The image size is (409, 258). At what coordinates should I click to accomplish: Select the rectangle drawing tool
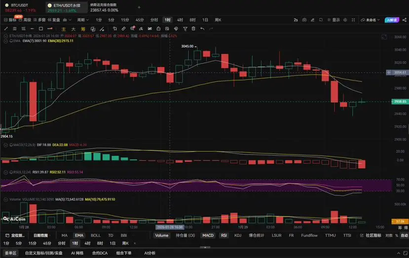tap(40, 29)
